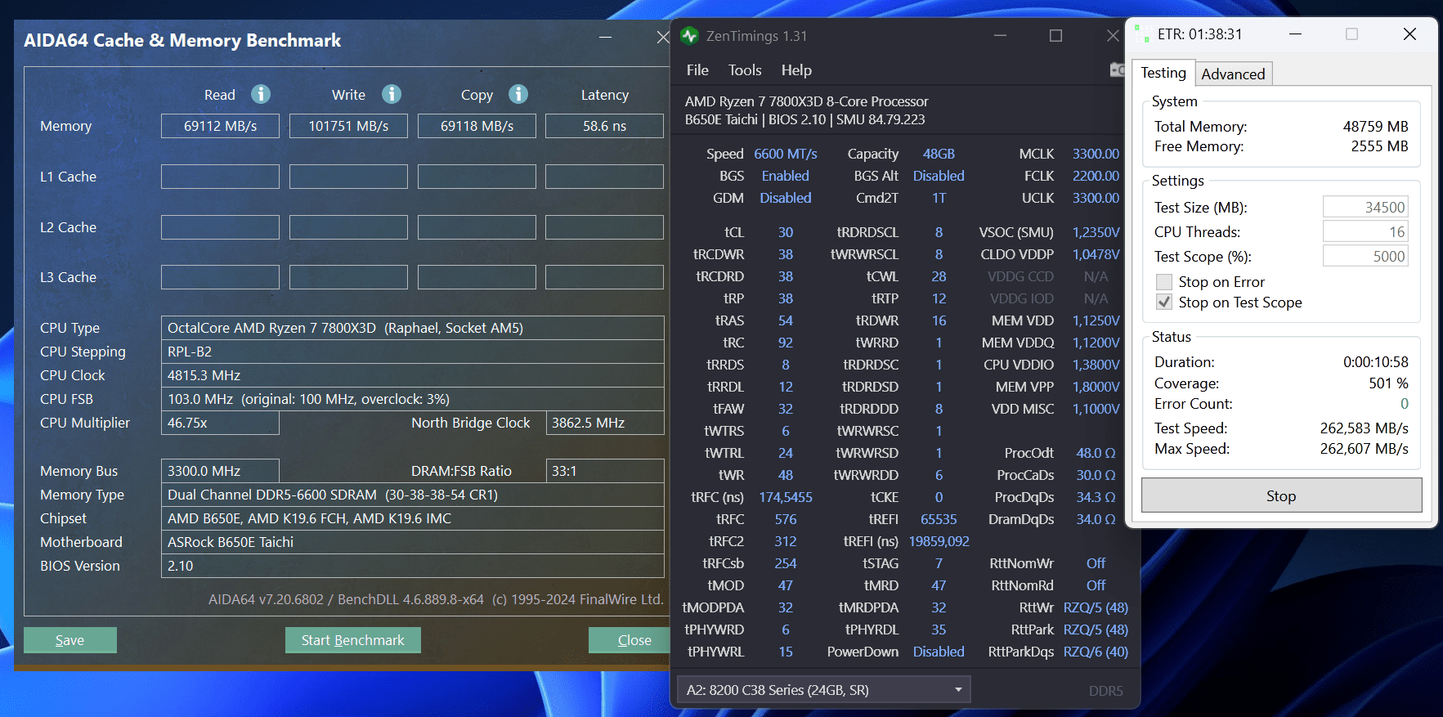Enable the Stop on Error checkbox
The image size is (1443, 717).
(x=1164, y=282)
